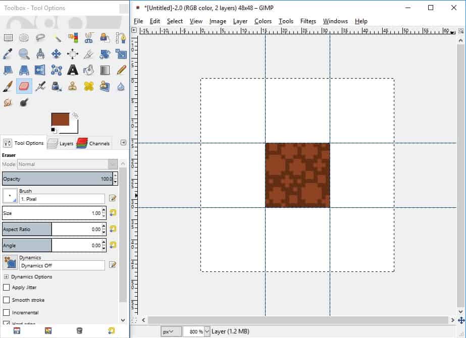Select the Rectangle Select tool

pyautogui.click(x=8, y=38)
